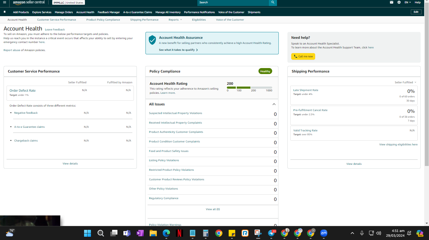Screen dimensions: 429x240
Task: Open Telegram from the taskbar
Action: point(272,233)
